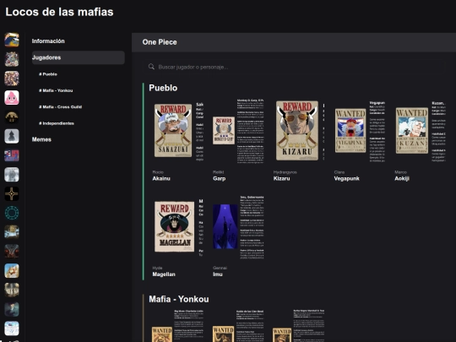Viewport: 456px width, 342px height.
Task: Jump to # Mafia - Yonkou subsection
Action: coord(56,90)
